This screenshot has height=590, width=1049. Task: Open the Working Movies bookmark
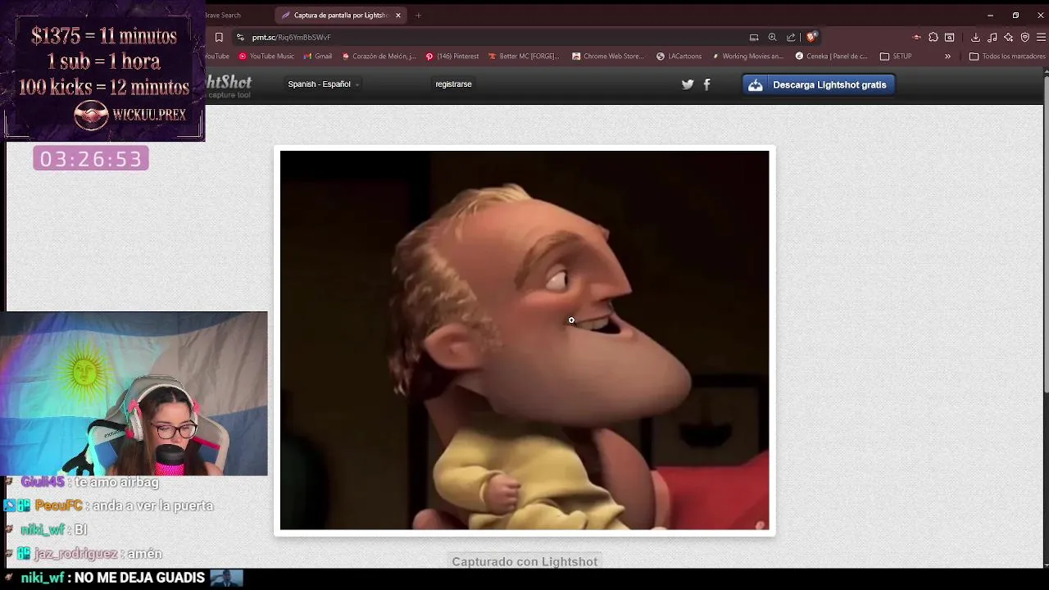[747, 57]
